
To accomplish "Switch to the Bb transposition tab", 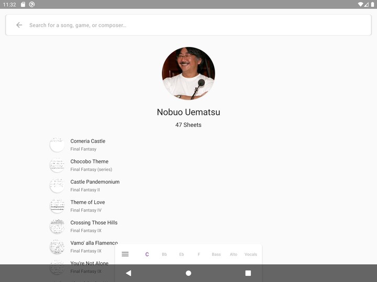I will click(164, 254).
